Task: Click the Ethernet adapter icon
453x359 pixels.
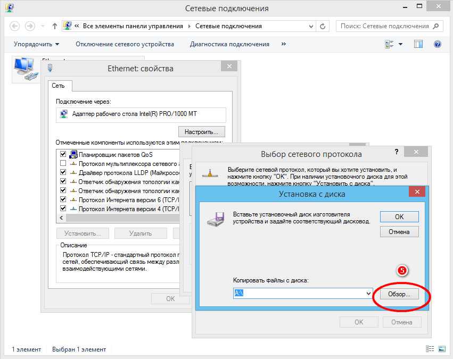Action: coord(25,69)
